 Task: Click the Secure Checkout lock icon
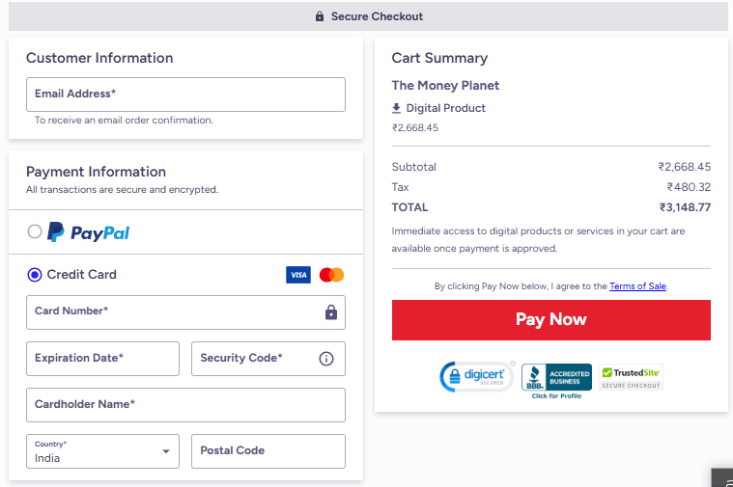point(320,16)
